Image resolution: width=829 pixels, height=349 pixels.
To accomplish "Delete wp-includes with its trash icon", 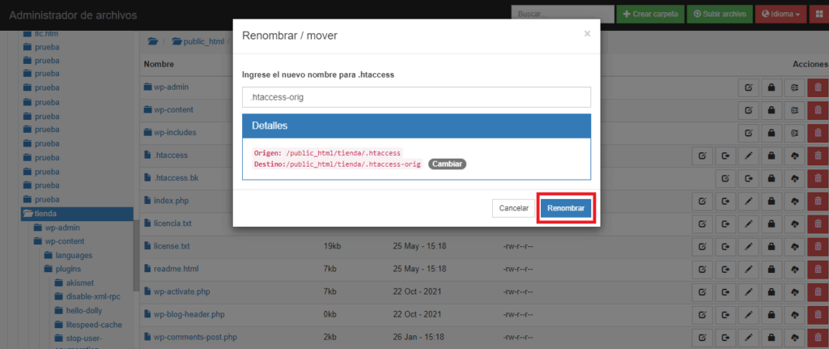I will (818, 133).
